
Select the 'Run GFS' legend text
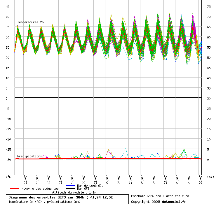click(83, 189)
